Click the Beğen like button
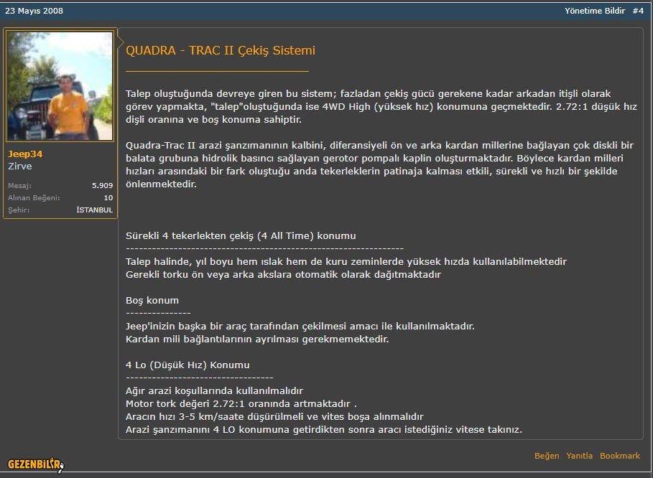653x478 pixels. pos(547,456)
